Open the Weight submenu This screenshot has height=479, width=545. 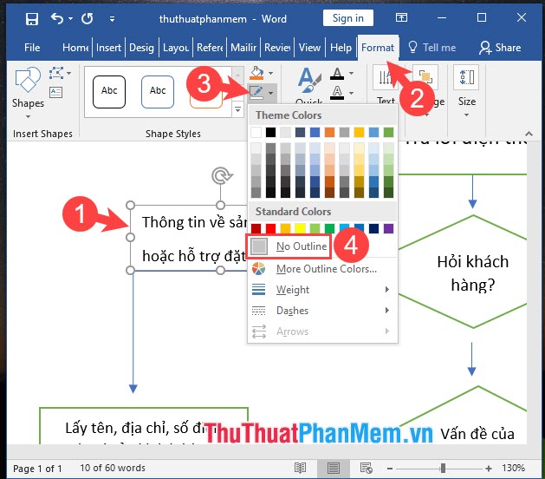(322, 290)
